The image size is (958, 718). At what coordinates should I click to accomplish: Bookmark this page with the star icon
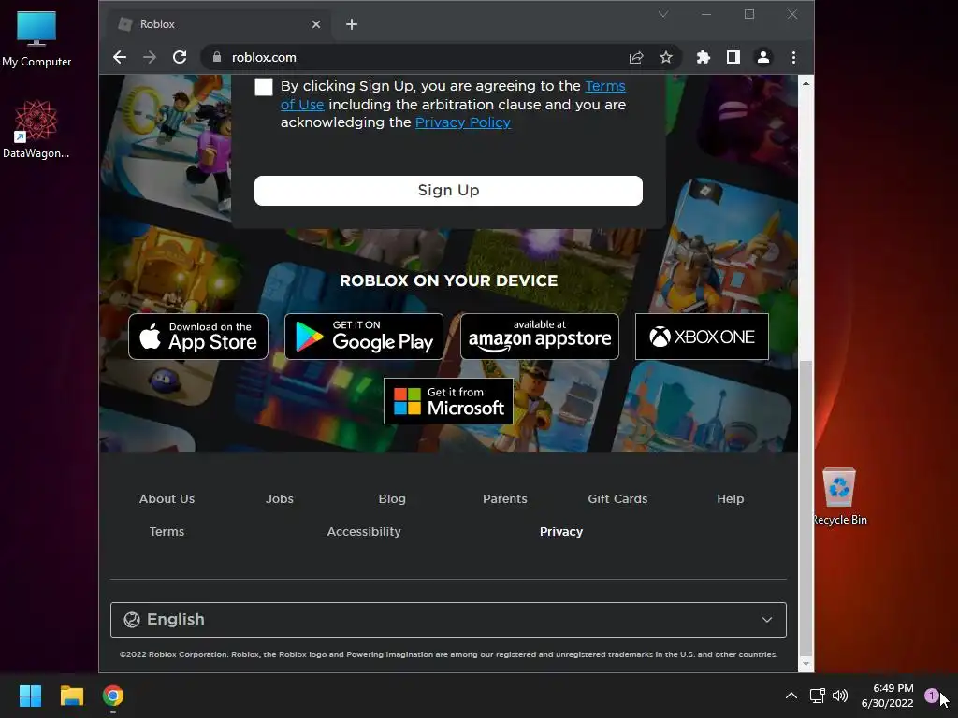(666, 57)
